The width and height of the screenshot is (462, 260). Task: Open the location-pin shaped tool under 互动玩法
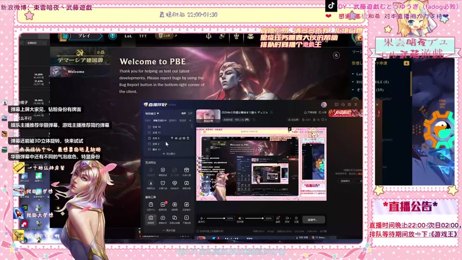(x=174, y=184)
